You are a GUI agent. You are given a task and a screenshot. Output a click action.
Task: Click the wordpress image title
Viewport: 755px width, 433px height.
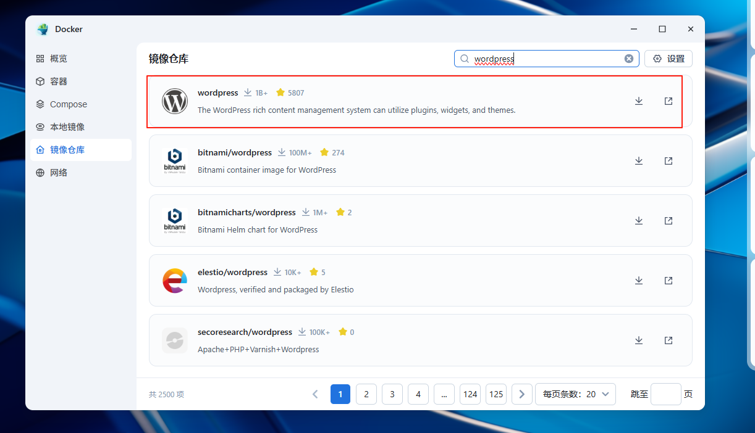(217, 93)
